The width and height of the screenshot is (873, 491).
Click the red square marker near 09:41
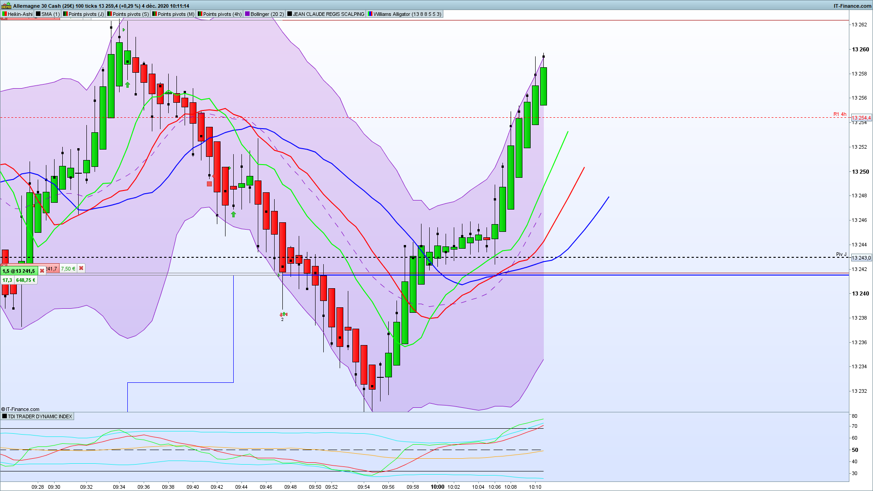[x=209, y=184]
